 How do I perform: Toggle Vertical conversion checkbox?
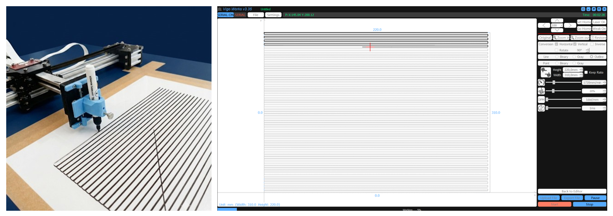tap(575, 44)
